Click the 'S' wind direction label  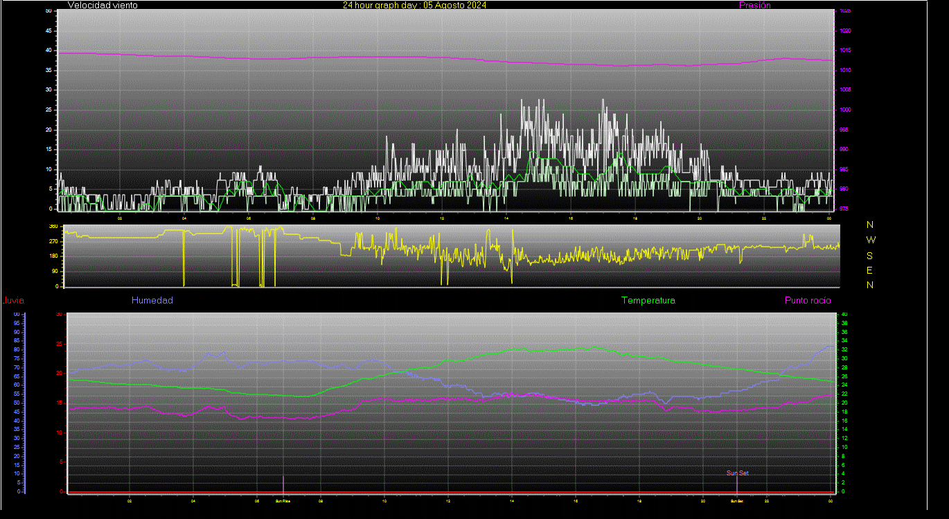pyautogui.click(x=870, y=255)
